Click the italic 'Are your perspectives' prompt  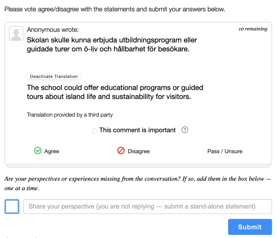(138, 184)
